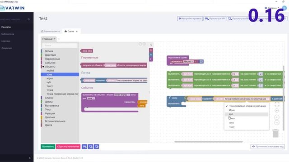Screen dimensions: 289x162
Task: Open the axis y dropdown in third move block
Action: (235, 85)
